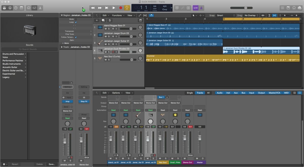Toggle the Mixer faders icon in toolbar
The height and width of the screenshot is (167, 304).
(x=34, y=8)
